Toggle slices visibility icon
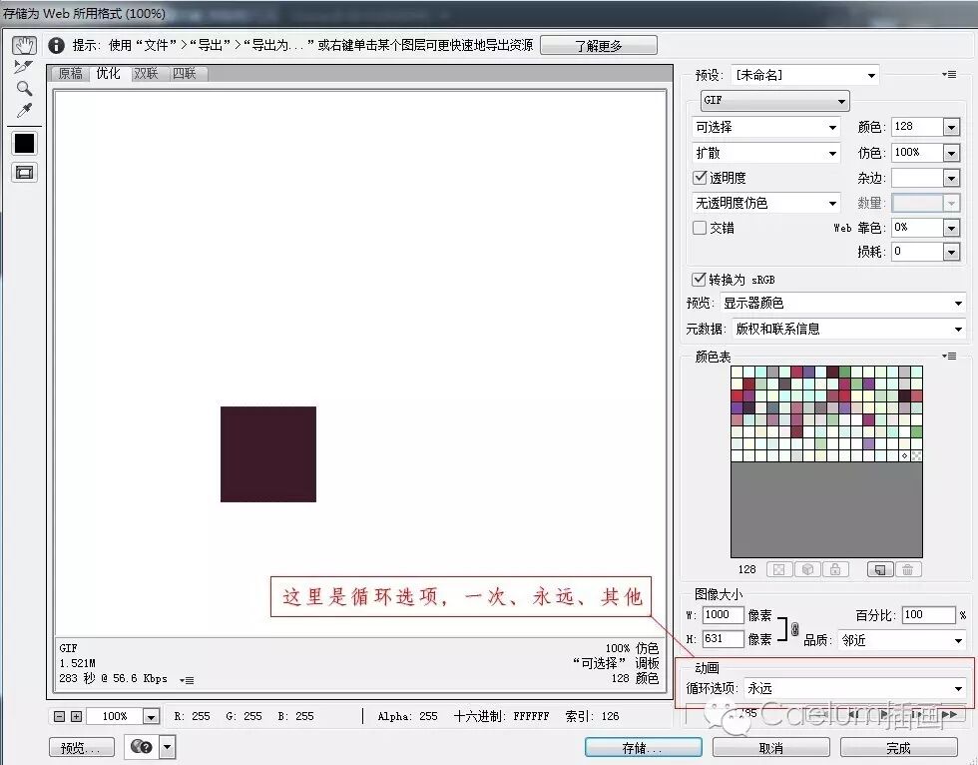978x765 pixels. (23, 172)
